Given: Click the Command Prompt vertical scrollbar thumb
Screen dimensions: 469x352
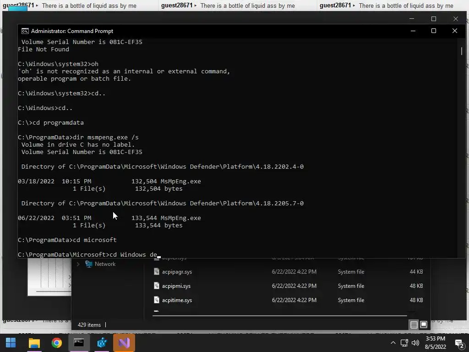Looking at the screenshot, I should (x=462, y=51).
